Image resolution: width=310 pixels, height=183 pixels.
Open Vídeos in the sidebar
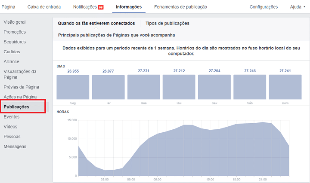click(x=10, y=127)
